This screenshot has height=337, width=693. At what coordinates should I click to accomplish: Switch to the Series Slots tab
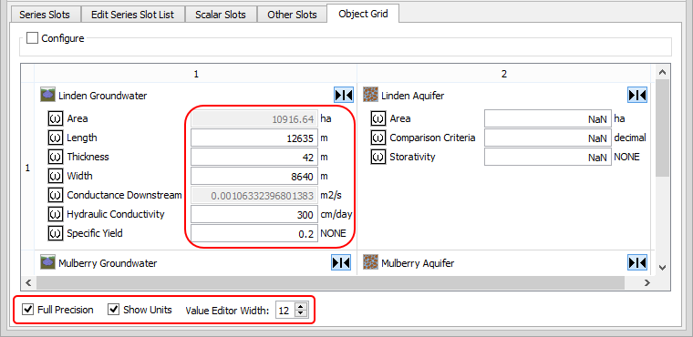[45, 15]
